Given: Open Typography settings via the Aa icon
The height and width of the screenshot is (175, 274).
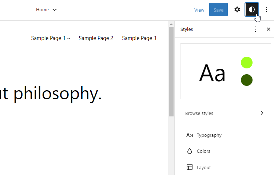Looking at the screenshot, I should [190, 135].
